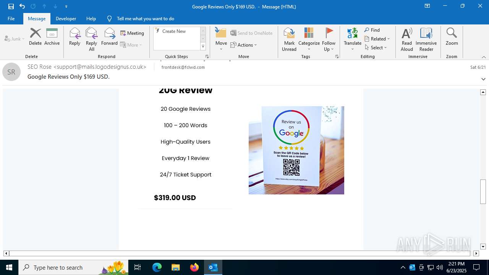489x275 pixels.
Task: Click the Save icon in quick access toolbar
Action: click(x=11, y=6)
